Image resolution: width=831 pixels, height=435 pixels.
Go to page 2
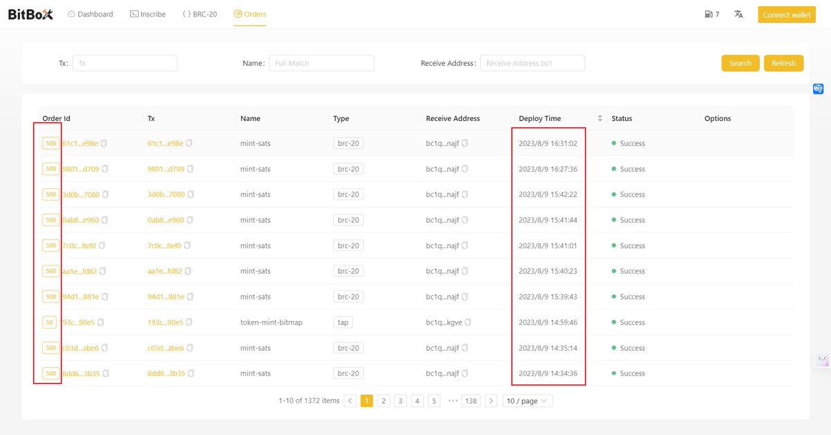click(x=384, y=401)
